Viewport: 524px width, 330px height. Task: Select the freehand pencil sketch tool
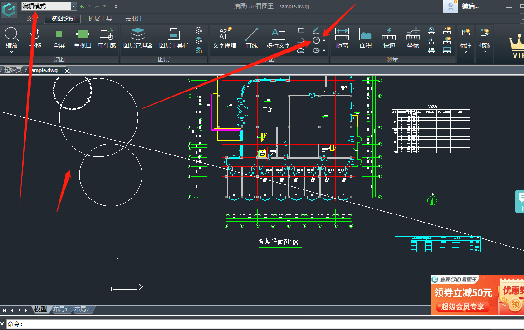316,31
